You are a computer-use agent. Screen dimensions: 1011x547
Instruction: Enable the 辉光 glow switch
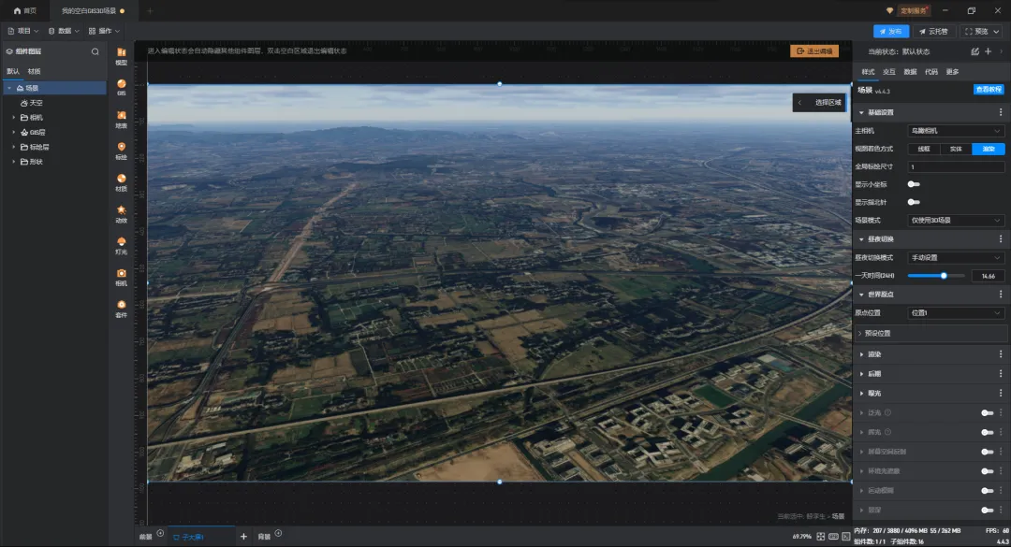pos(988,432)
